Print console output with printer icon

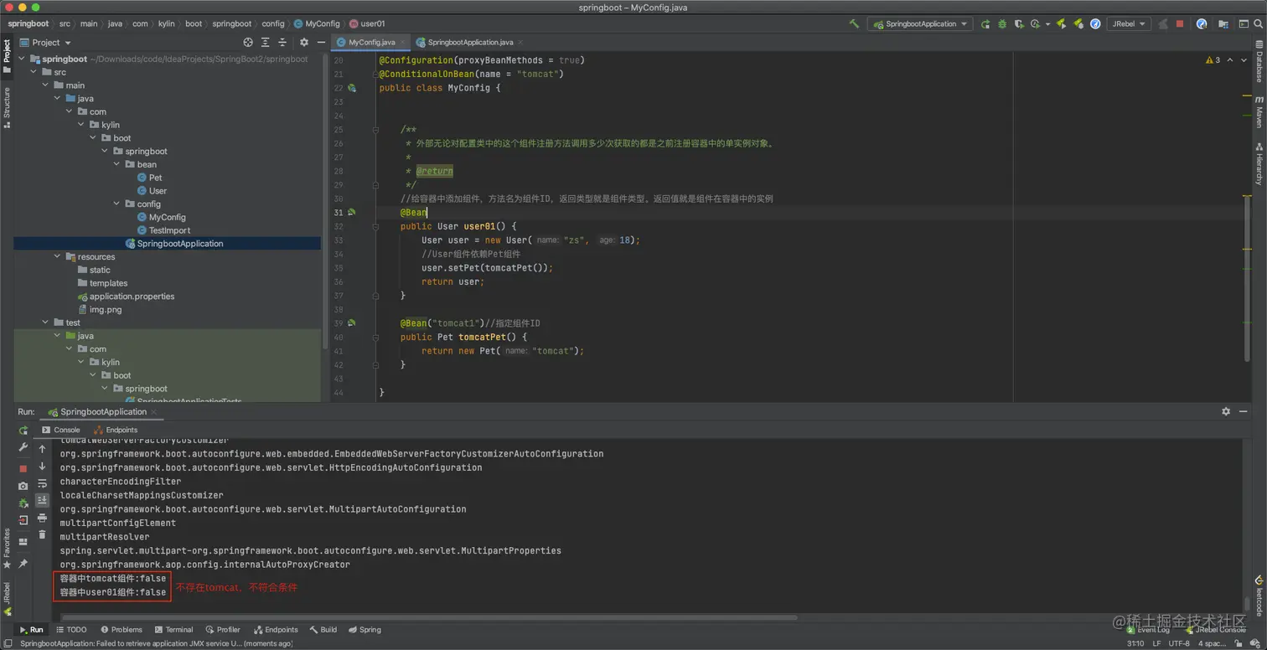[42, 518]
